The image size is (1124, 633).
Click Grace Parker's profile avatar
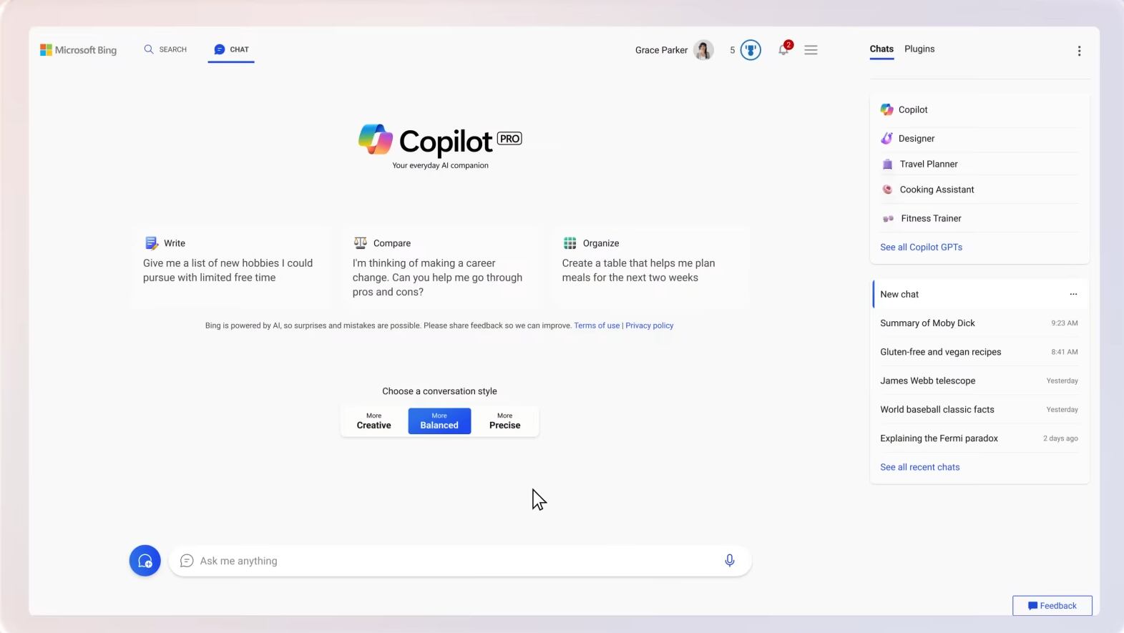(x=703, y=50)
